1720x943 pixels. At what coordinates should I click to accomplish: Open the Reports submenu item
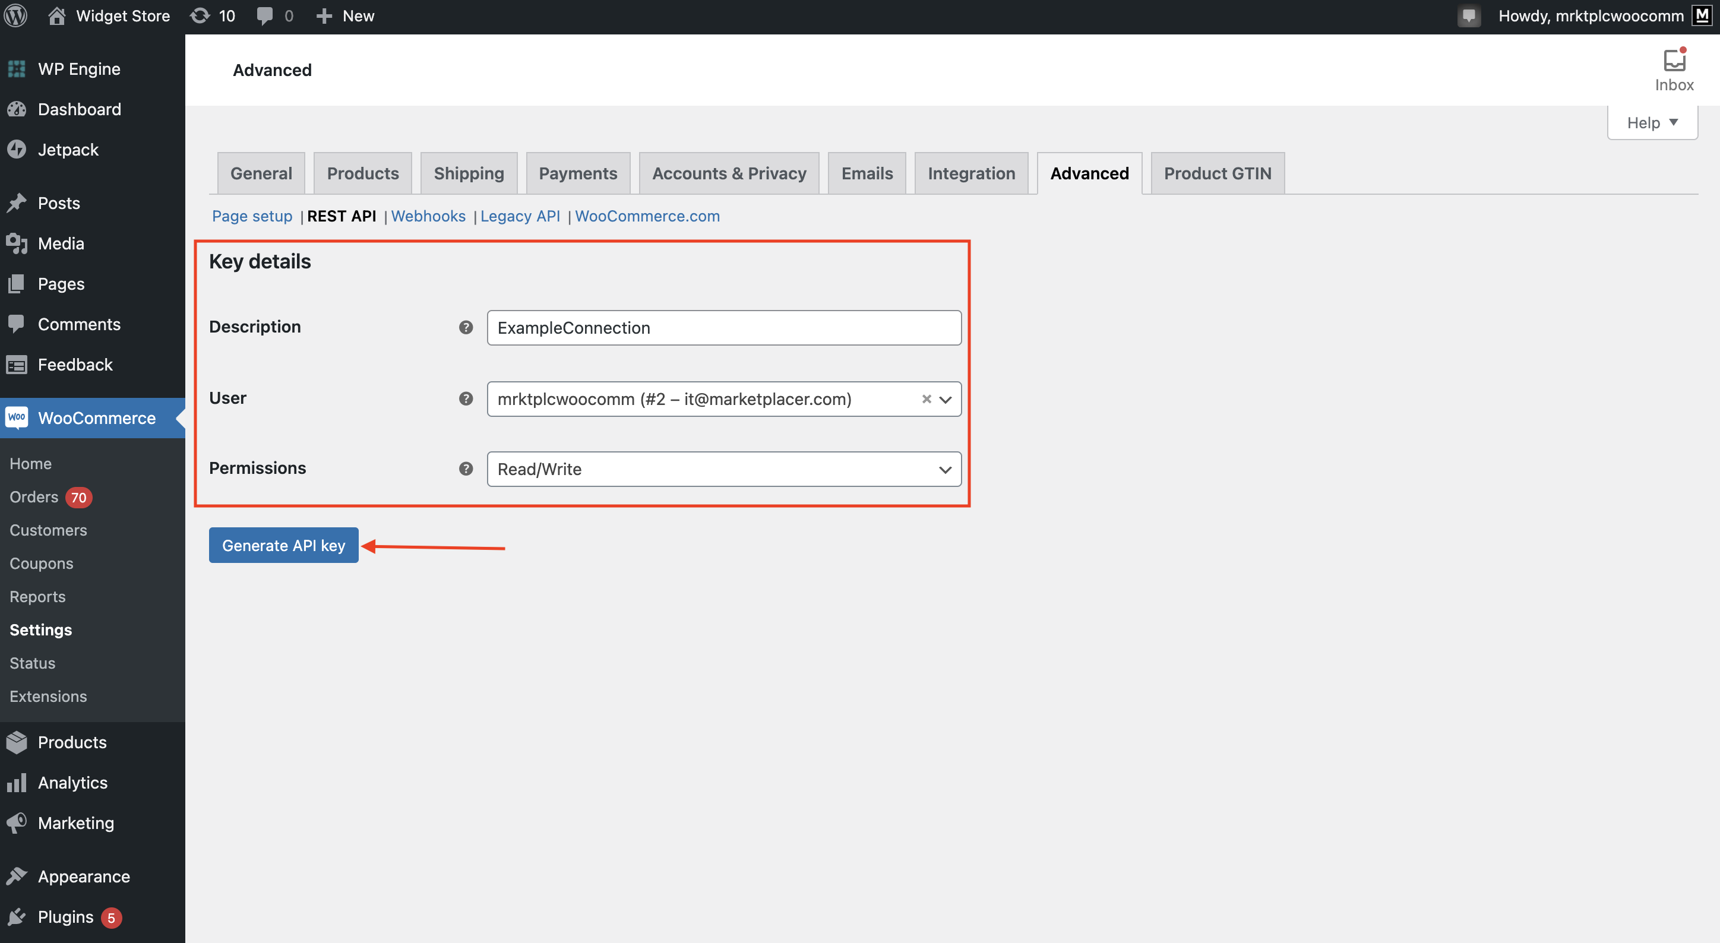(37, 597)
